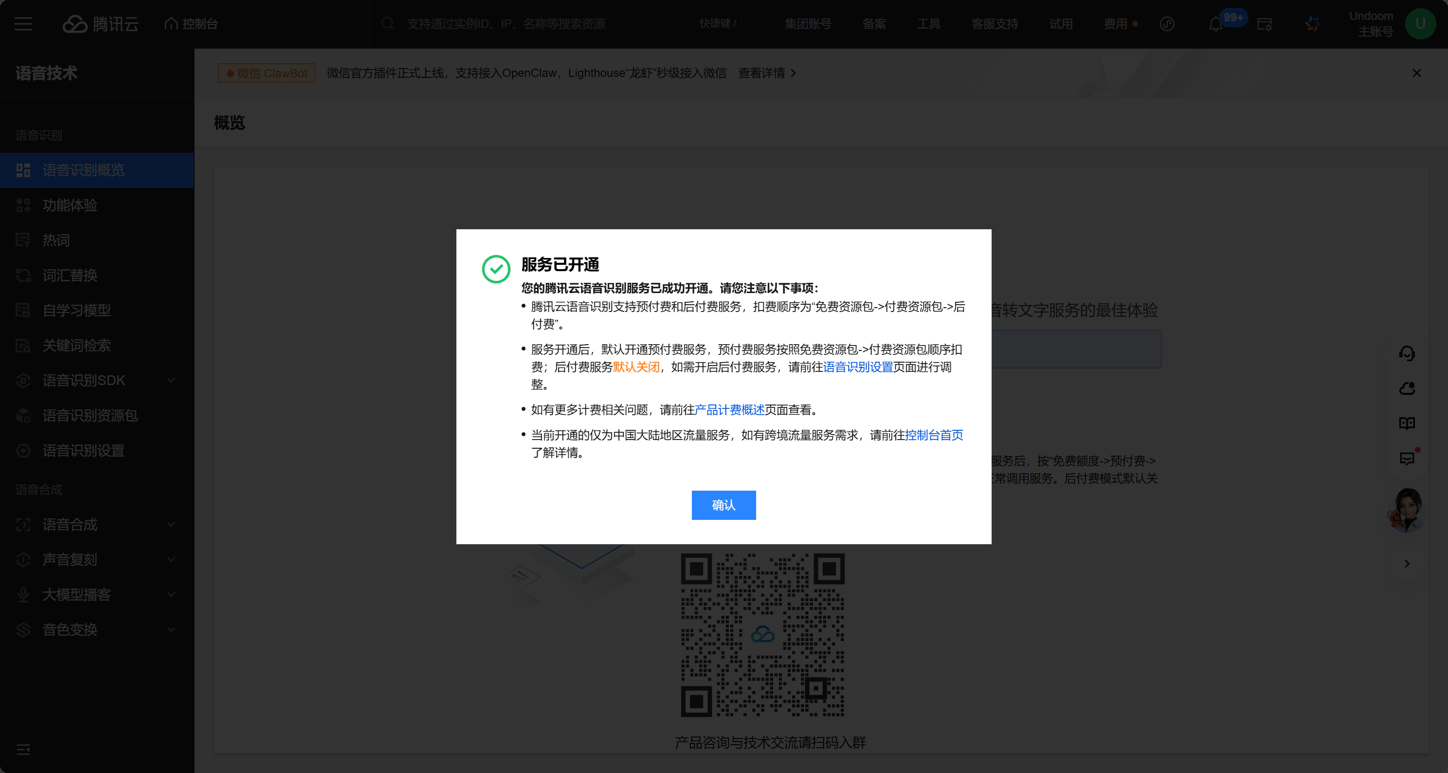This screenshot has width=1448, height=773.
Task: Select 热词 in the sidebar
Action: [x=56, y=240]
